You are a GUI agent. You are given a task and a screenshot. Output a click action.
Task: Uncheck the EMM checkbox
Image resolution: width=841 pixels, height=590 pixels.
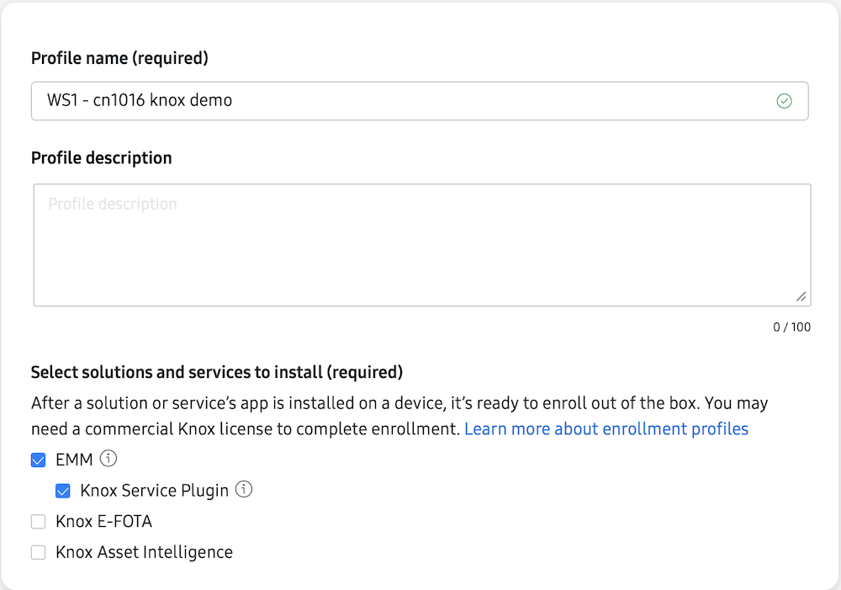click(x=38, y=460)
